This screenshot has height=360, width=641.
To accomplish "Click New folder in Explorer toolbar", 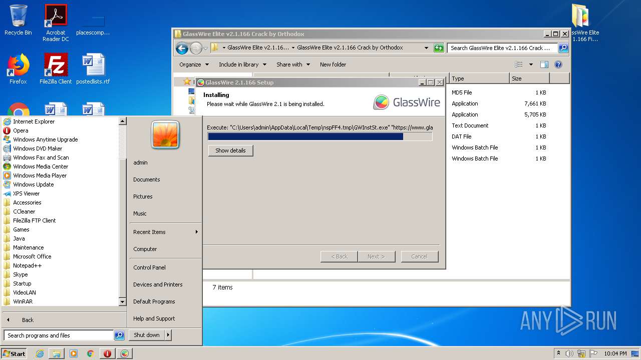I will coord(333,64).
